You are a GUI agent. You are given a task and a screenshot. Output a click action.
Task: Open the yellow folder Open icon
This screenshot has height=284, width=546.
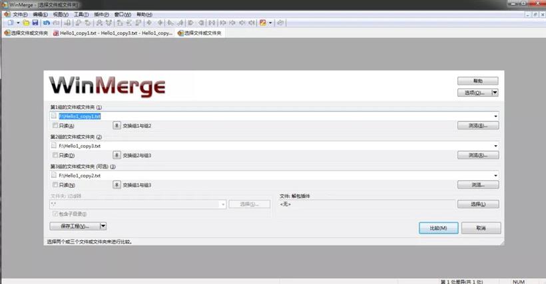tap(26, 23)
